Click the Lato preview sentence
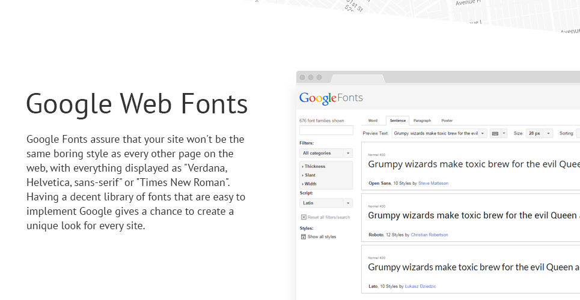The height and width of the screenshot is (300, 580). pyautogui.click(x=474, y=267)
